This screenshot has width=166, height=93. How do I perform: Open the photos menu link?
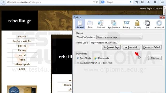point(22,46)
